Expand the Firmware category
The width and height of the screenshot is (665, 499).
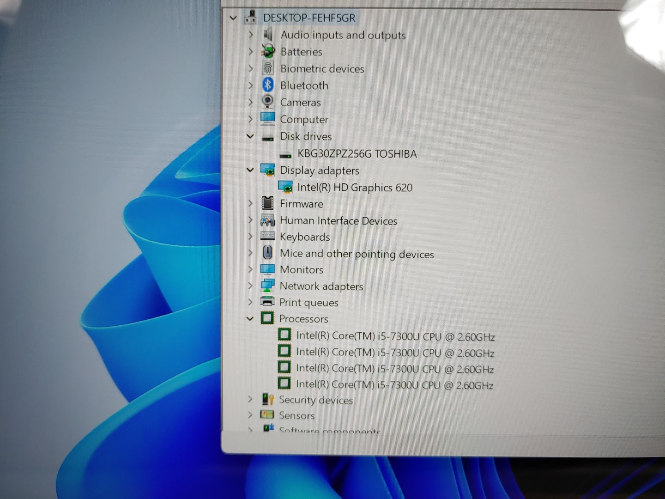(x=250, y=203)
